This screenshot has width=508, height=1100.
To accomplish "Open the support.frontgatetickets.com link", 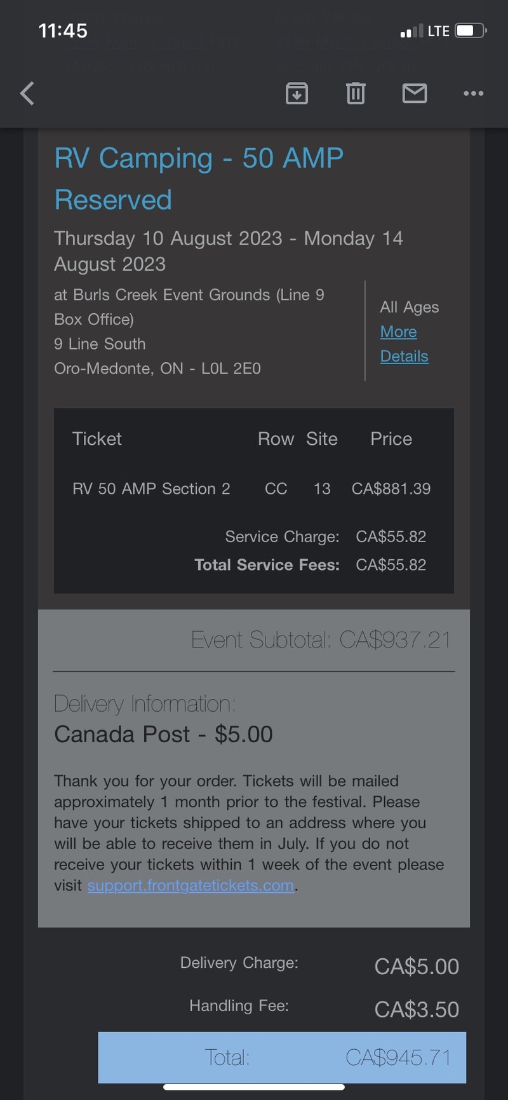I will click(189, 885).
